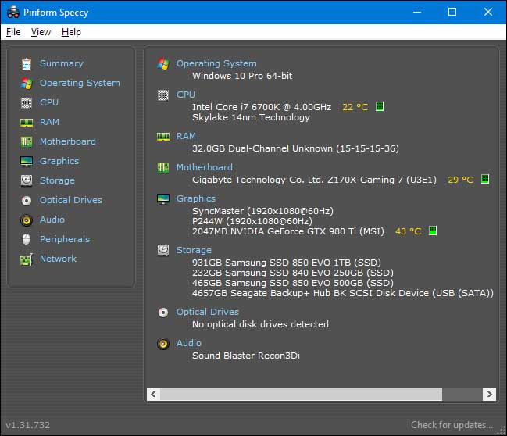The height and width of the screenshot is (436, 507).
Task: Click the Motherboard icon in sidebar
Action: [27, 141]
